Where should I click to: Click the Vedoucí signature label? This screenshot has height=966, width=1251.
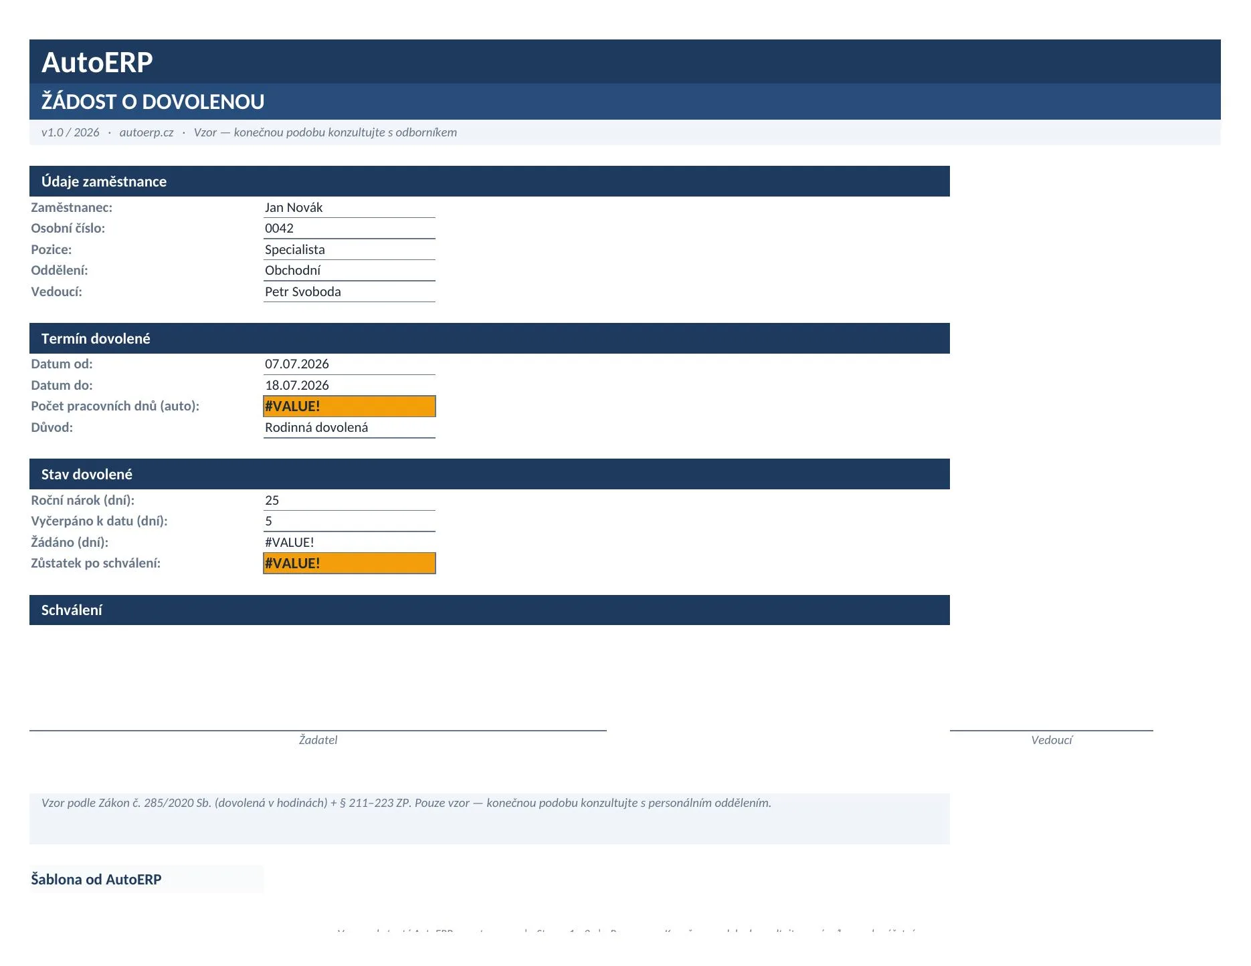1052,740
